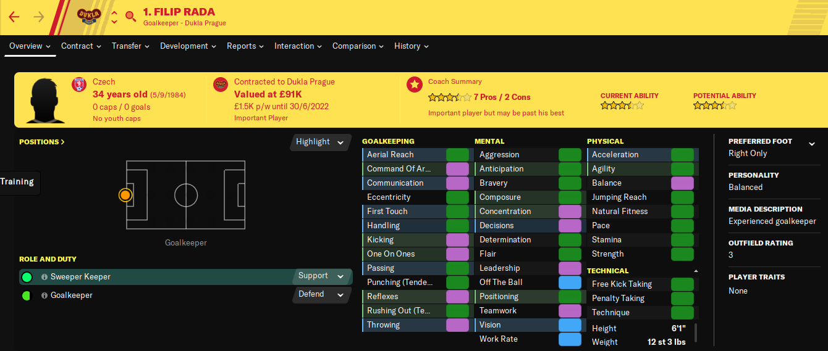
Task: Click Contracted to Dukla Prague link
Action: click(x=284, y=81)
